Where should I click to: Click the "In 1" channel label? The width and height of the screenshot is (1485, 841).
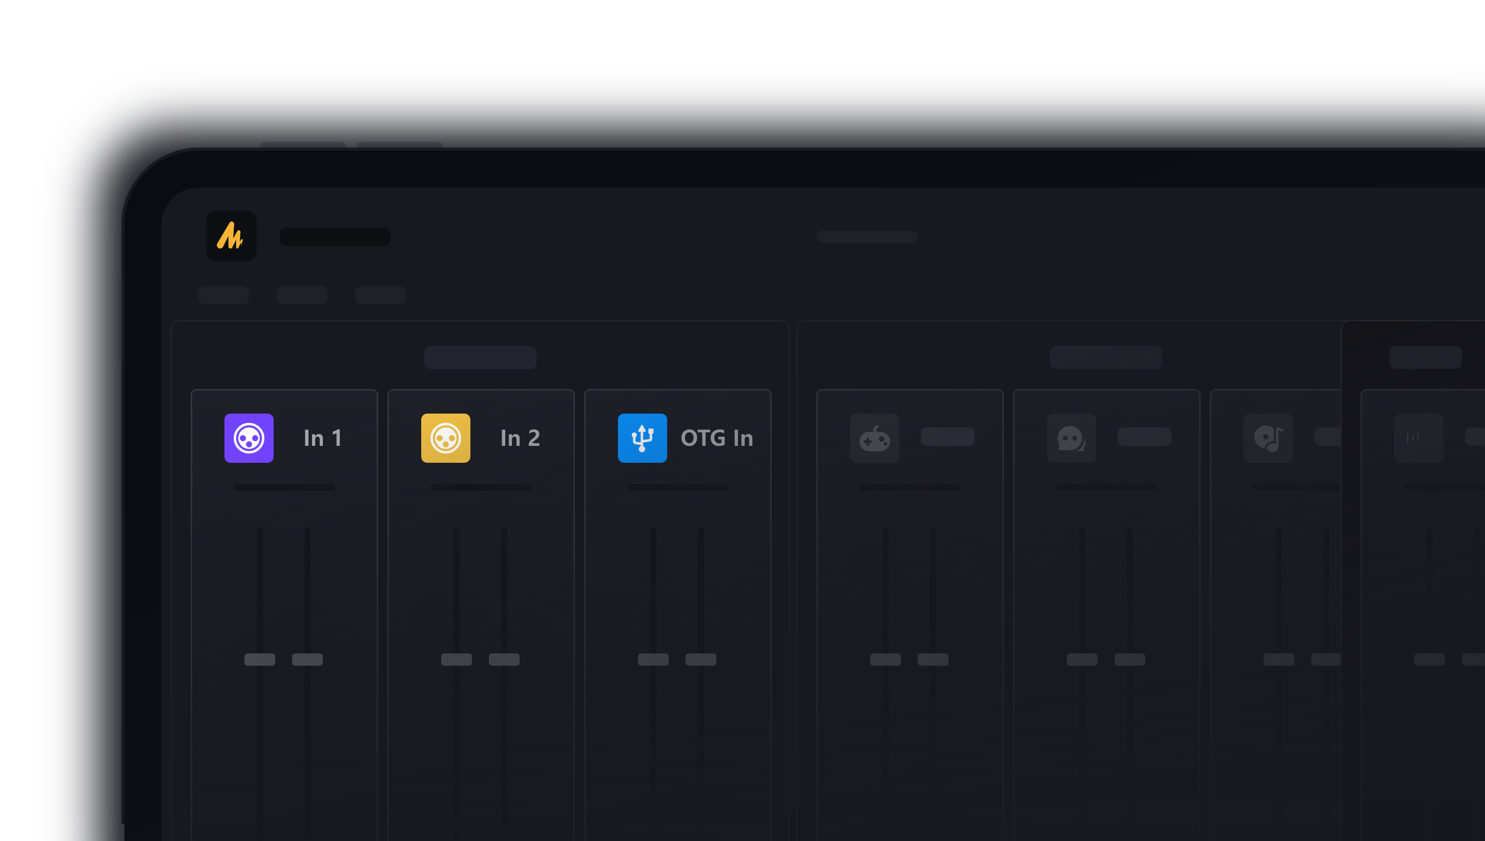pyautogui.click(x=323, y=438)
